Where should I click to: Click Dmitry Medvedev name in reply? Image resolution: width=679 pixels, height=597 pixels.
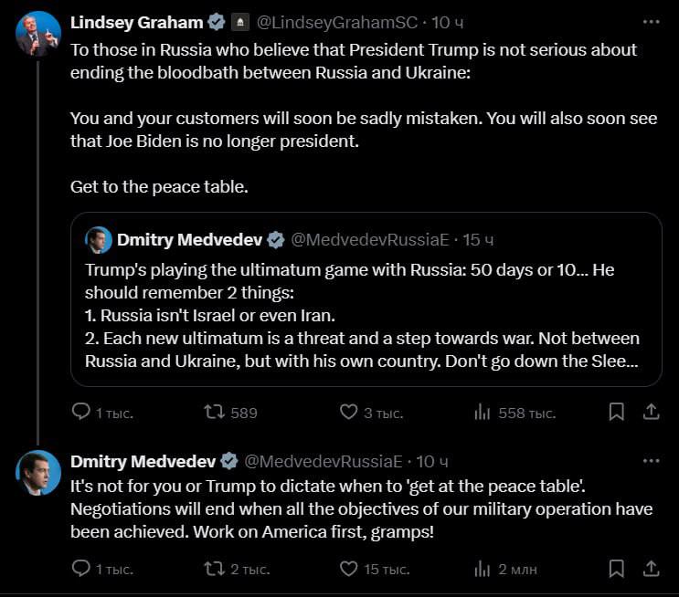pyautogui.click(x=143, y=460)
